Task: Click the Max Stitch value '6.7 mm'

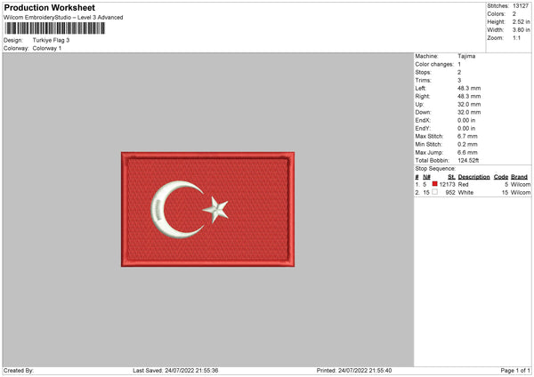Action: coord(467,136)
